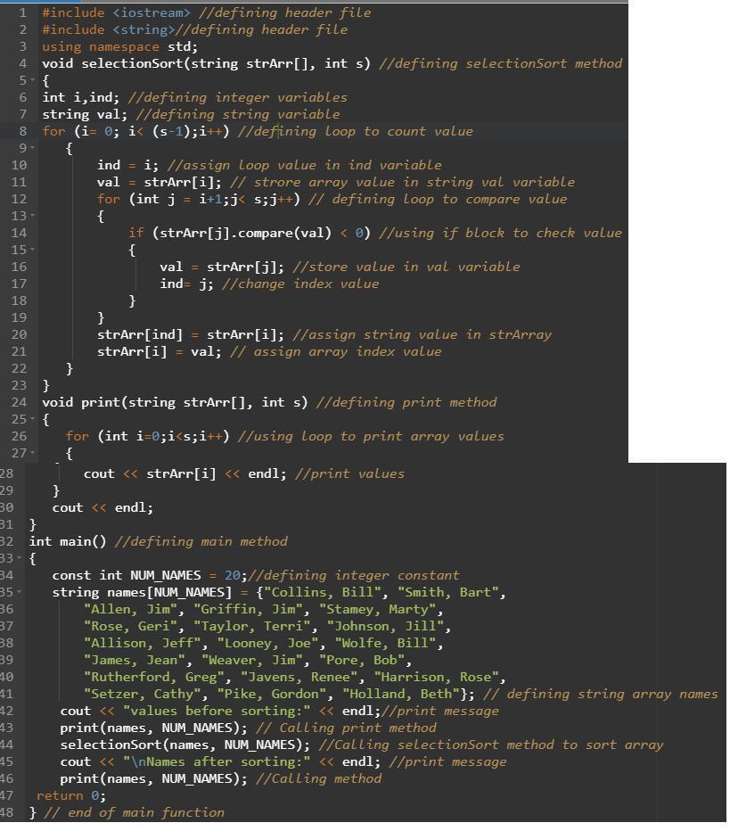Click 'strArr[ind] = strArr[i];' on line 20

point(191,335)
